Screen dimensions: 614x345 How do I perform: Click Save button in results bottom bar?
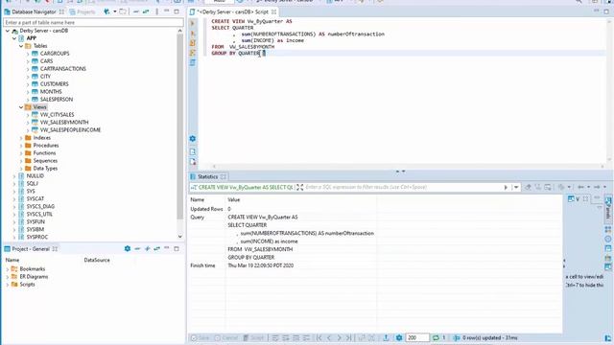coord(201,337)
